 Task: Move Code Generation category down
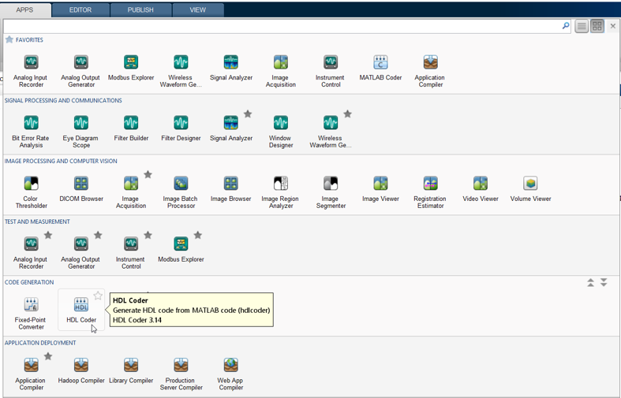(x=604, y=282)
